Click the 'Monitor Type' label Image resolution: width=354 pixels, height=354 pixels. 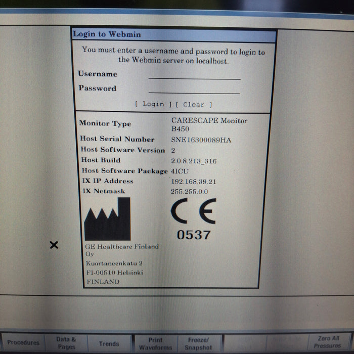coord(105,123)
